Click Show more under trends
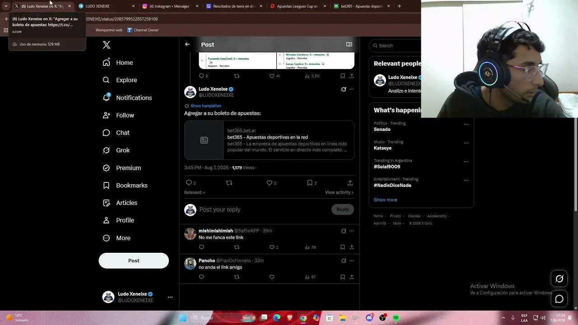The image size is (578, 325). pyautogui.click(x=386, y=200)
